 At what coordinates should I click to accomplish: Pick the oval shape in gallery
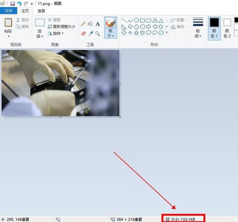coord(137,20)
